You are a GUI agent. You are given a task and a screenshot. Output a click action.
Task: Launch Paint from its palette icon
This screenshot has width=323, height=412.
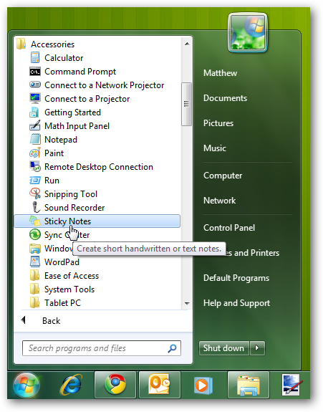tap(35, 153)
